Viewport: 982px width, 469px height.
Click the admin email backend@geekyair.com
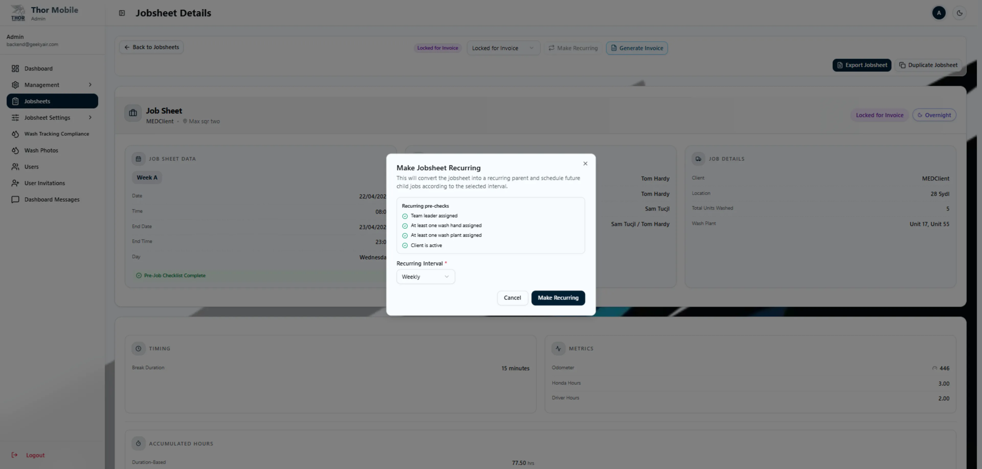(x=32, y=44)
